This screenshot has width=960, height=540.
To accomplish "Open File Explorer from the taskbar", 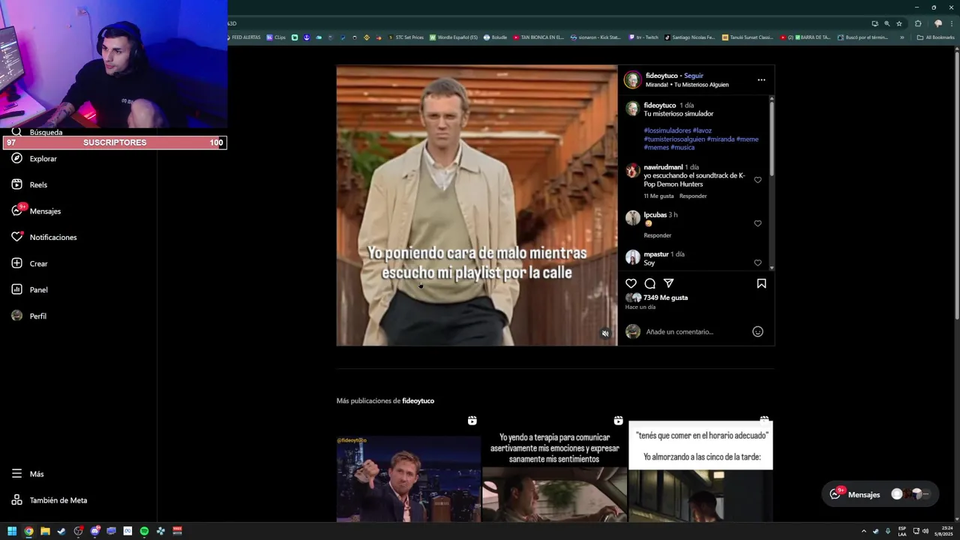I will pos(45,531).
